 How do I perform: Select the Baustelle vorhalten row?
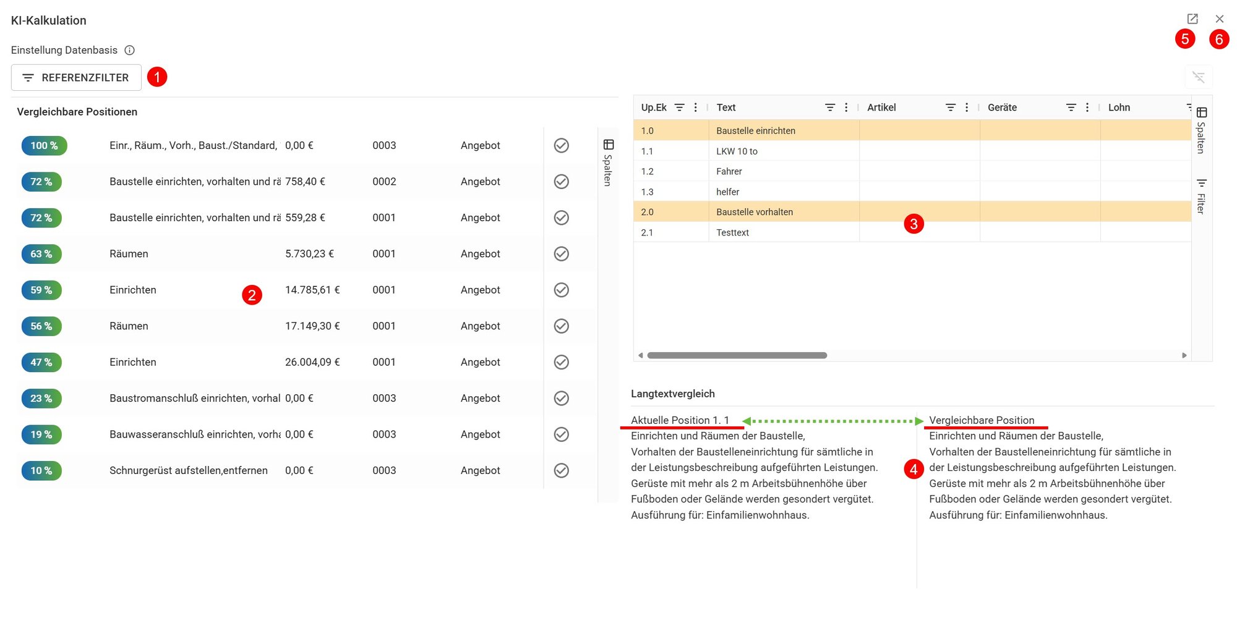click(912, 212)
